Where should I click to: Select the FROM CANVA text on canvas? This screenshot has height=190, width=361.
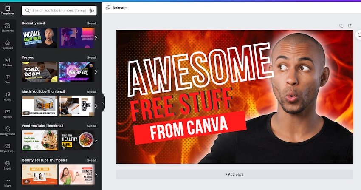[x=189, y=128]
